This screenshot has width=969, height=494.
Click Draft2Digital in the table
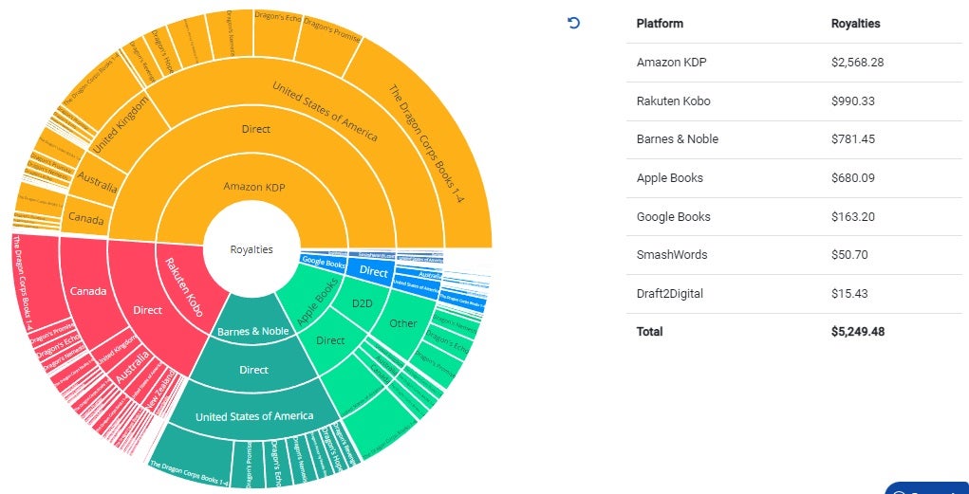pos(670,293)
